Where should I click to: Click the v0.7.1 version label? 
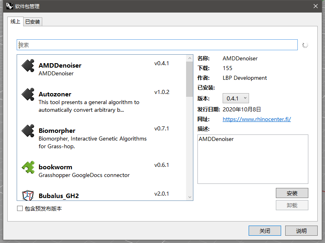(x=162, y=128)
